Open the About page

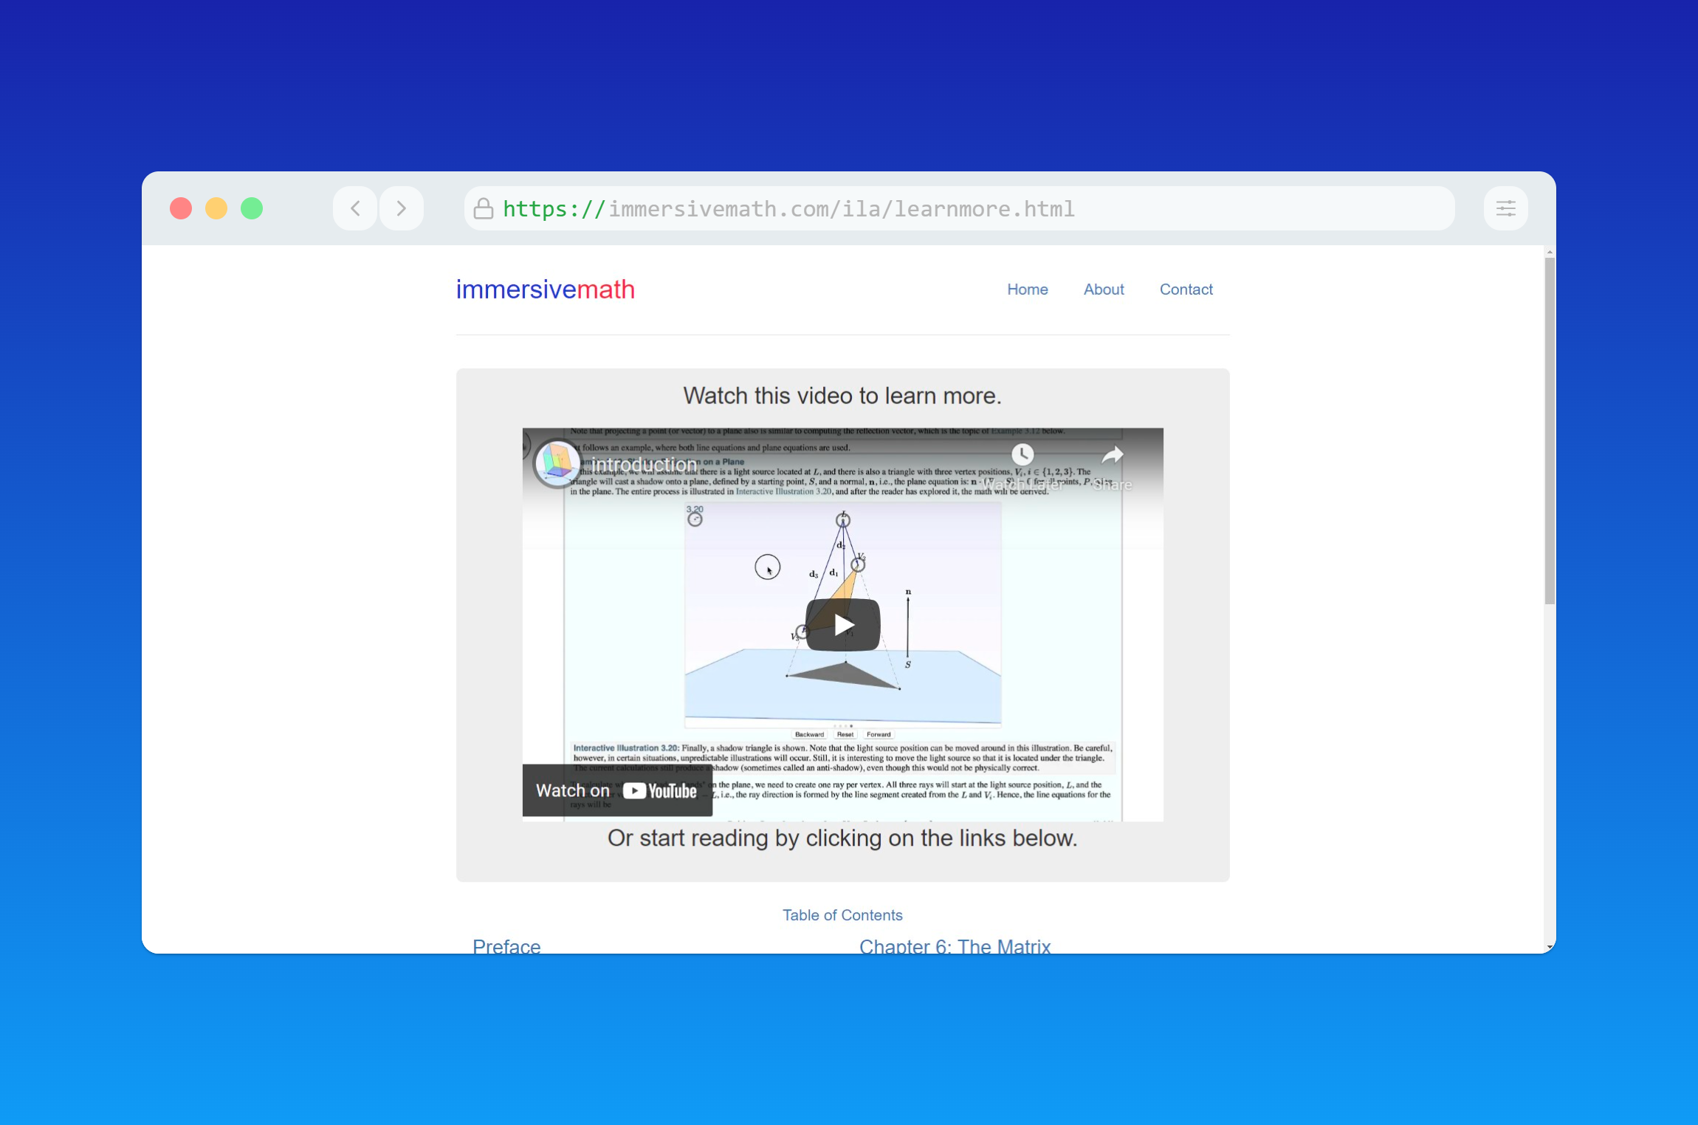(1103, 289)
